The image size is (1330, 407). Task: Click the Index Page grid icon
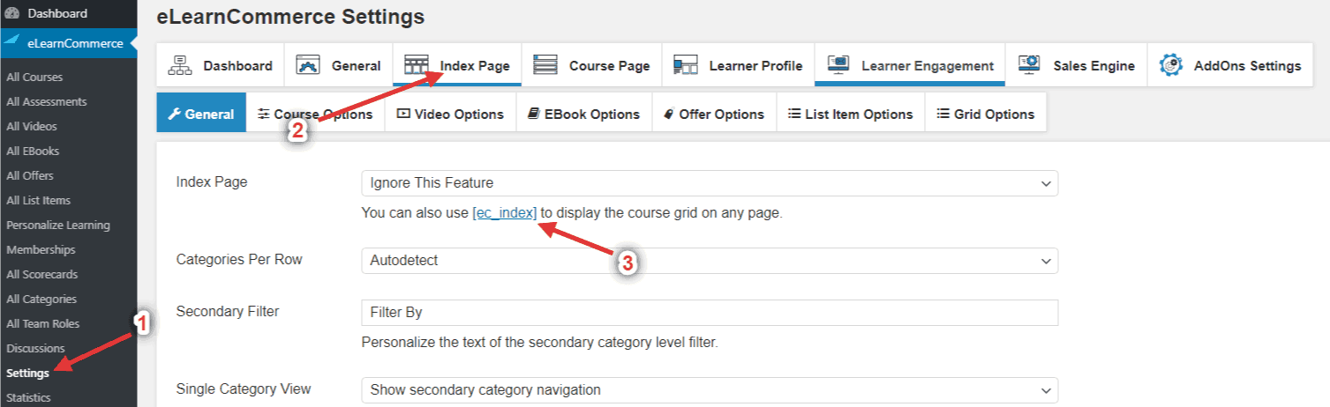point(416,65)
